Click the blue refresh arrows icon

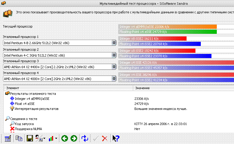point(85,138)
